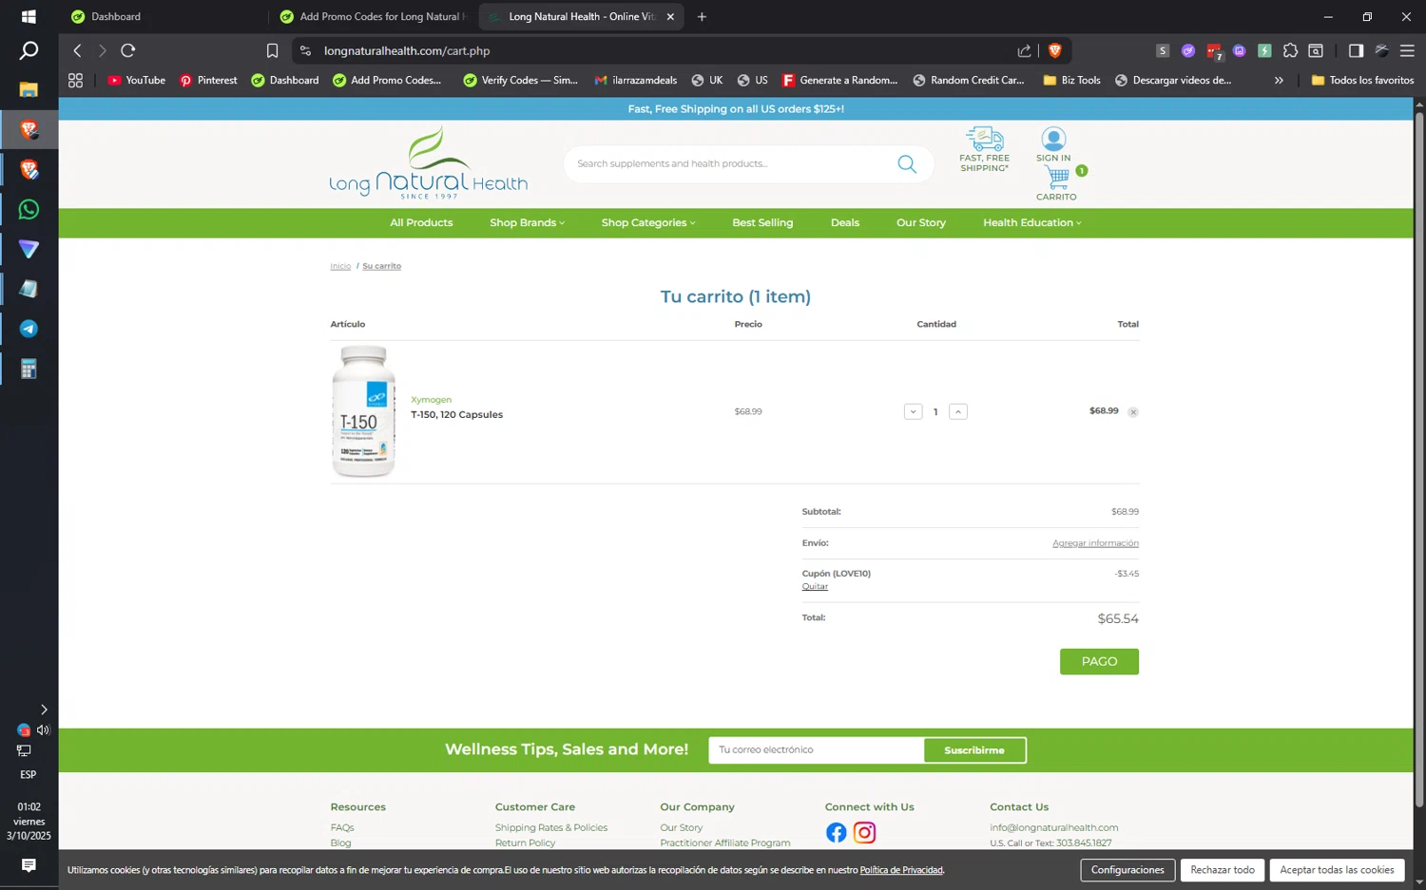Image resolution: width=1426 pixels, height=890 pixels.
Task: Click the PAGO checkout button
Action: coord(1099,662)
